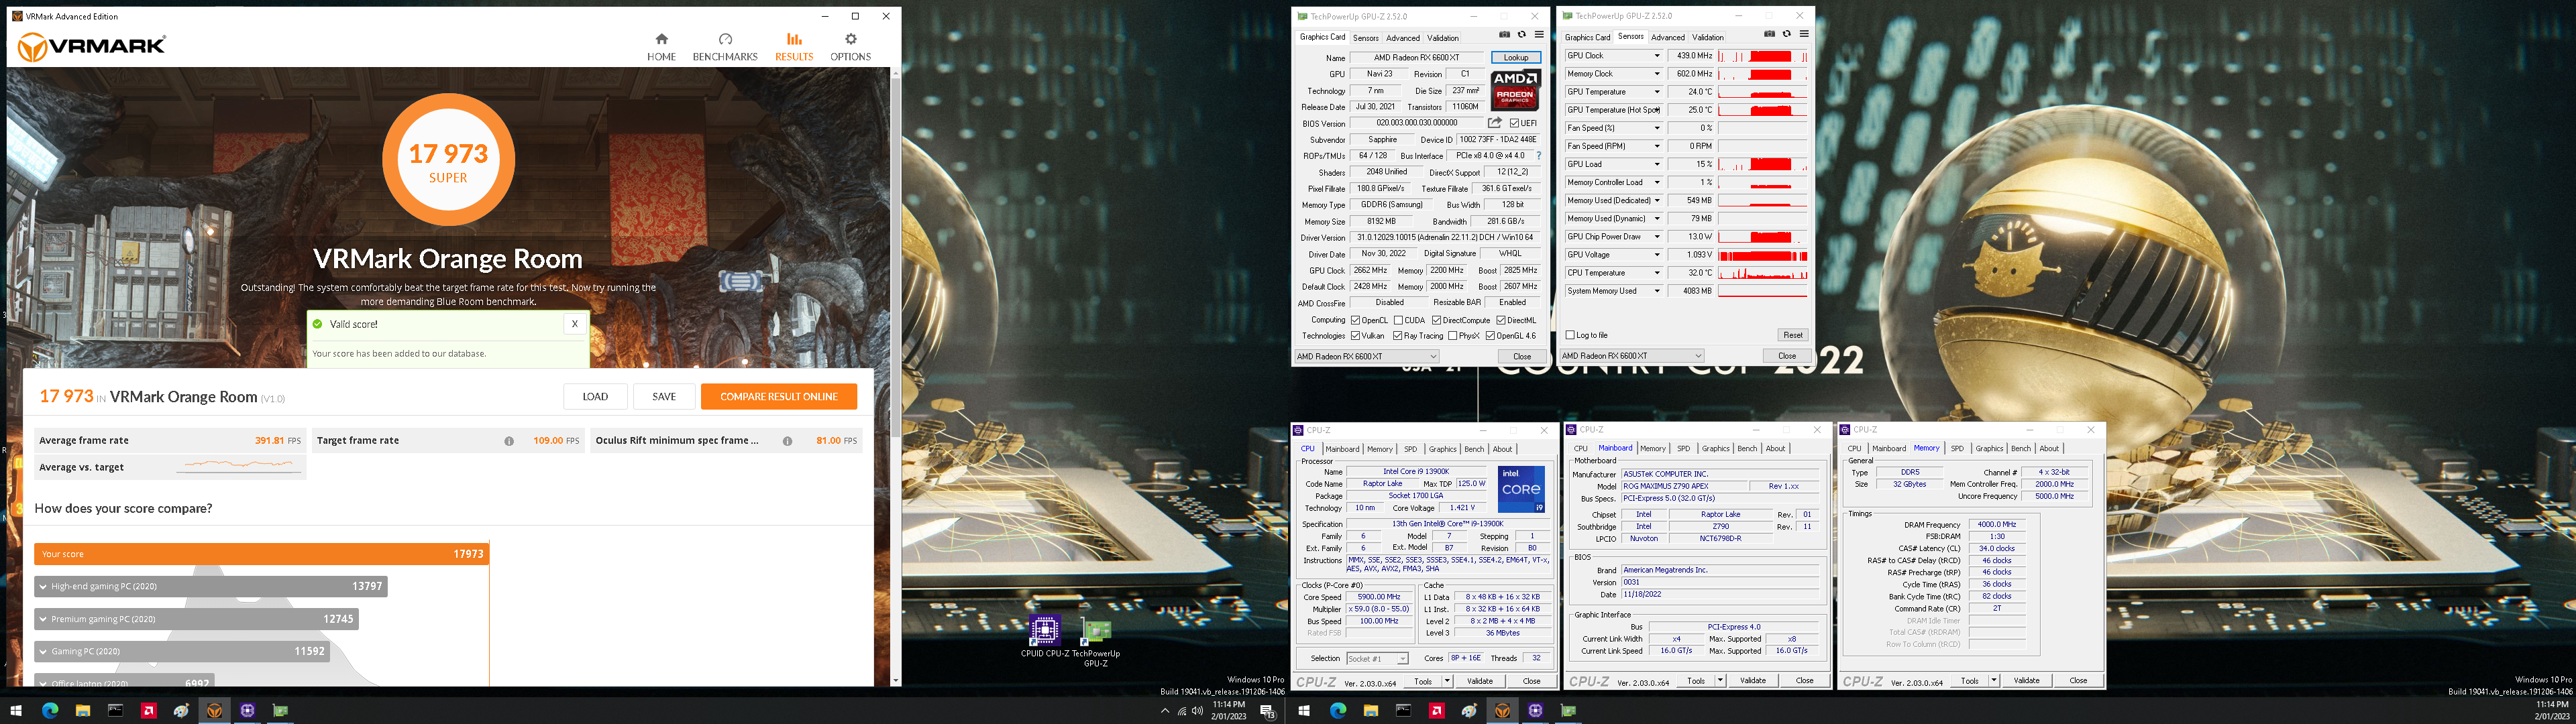Image resolution: width=2576 pixels, height=724 pixels.
Task: Toggle the PhysX checkbox
Action: pyautogui.click(x=1452, y=336)
